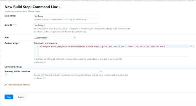Click the wrench icon for advanced options
The height and width of the screenshot is (106, 196).
coord(6,85)
